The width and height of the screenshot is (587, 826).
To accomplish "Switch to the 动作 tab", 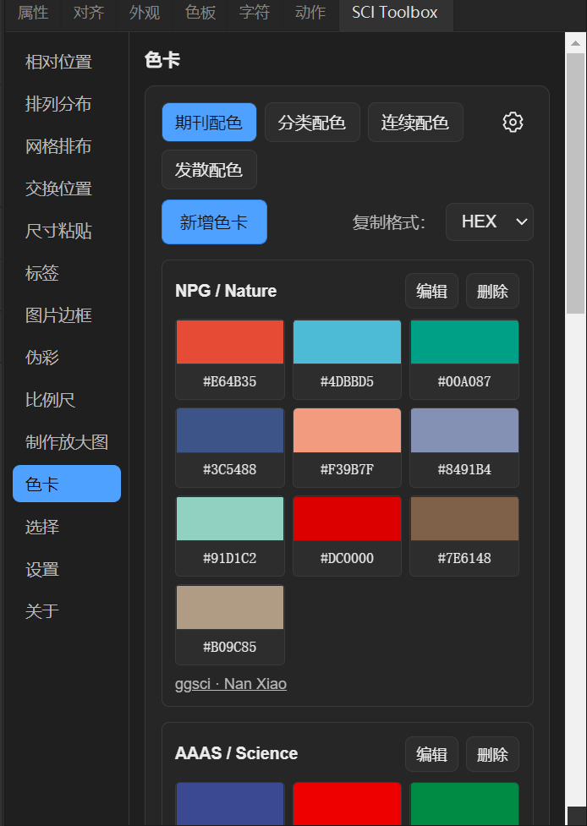I will click(310, 13).
